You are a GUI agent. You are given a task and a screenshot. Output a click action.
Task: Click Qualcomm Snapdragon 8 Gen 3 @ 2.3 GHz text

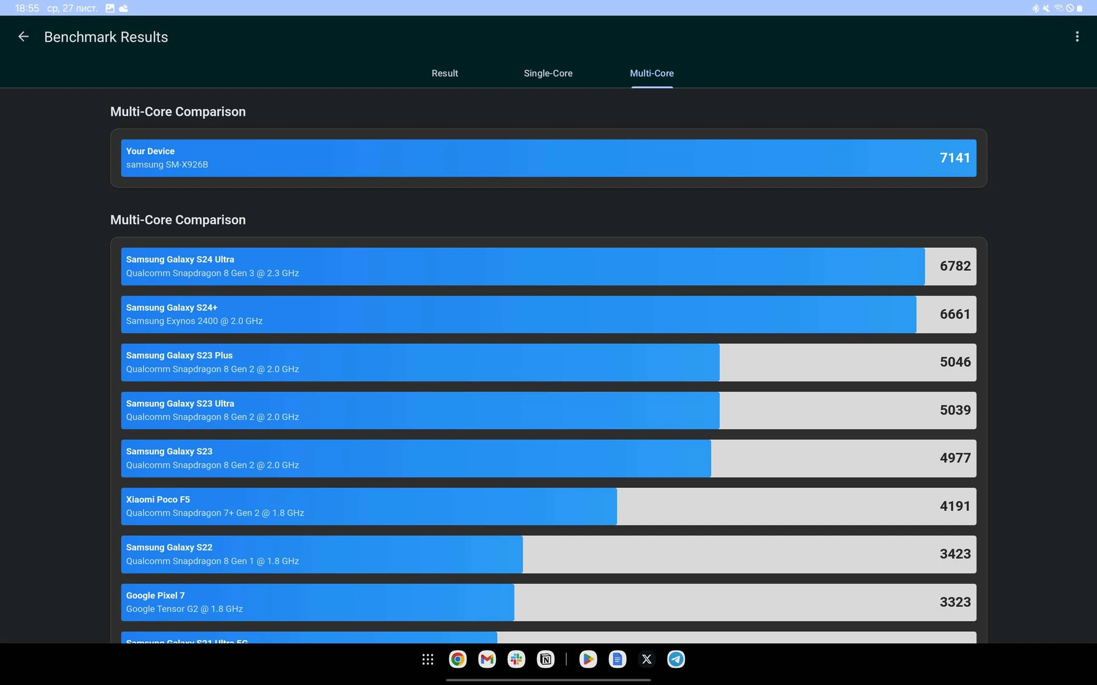(x=213, y=273)
